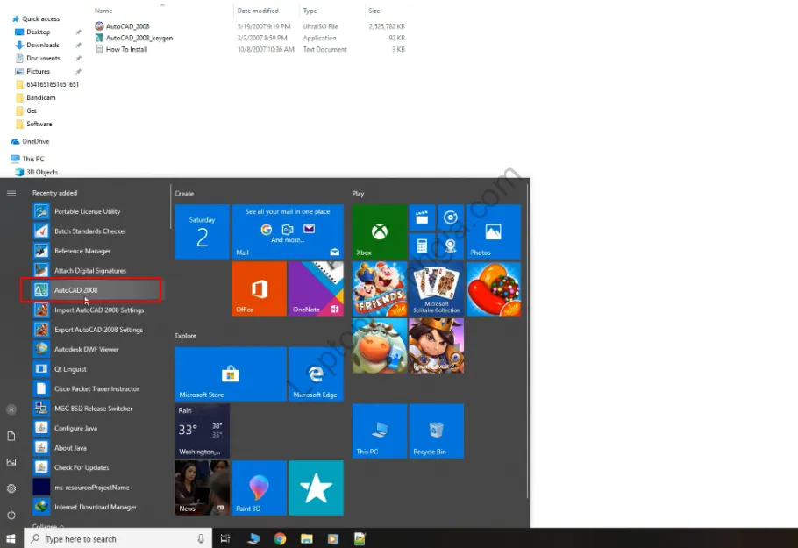Open the OneNote tile

[x=316, y=288]
